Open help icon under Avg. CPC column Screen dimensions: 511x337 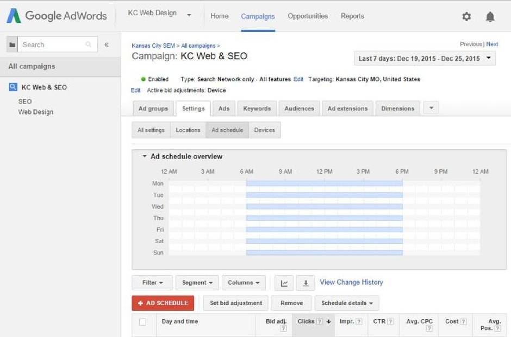click(x=429, y=328)
